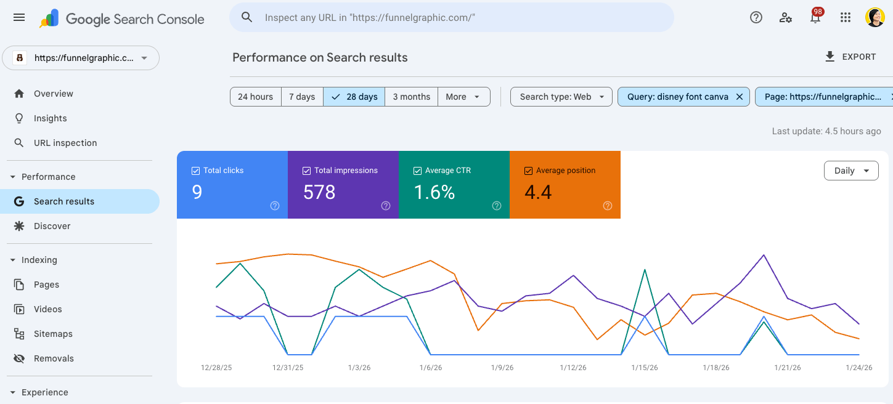Open the Search type: Web dropdown
893x404 pixels.
point(560,97)
